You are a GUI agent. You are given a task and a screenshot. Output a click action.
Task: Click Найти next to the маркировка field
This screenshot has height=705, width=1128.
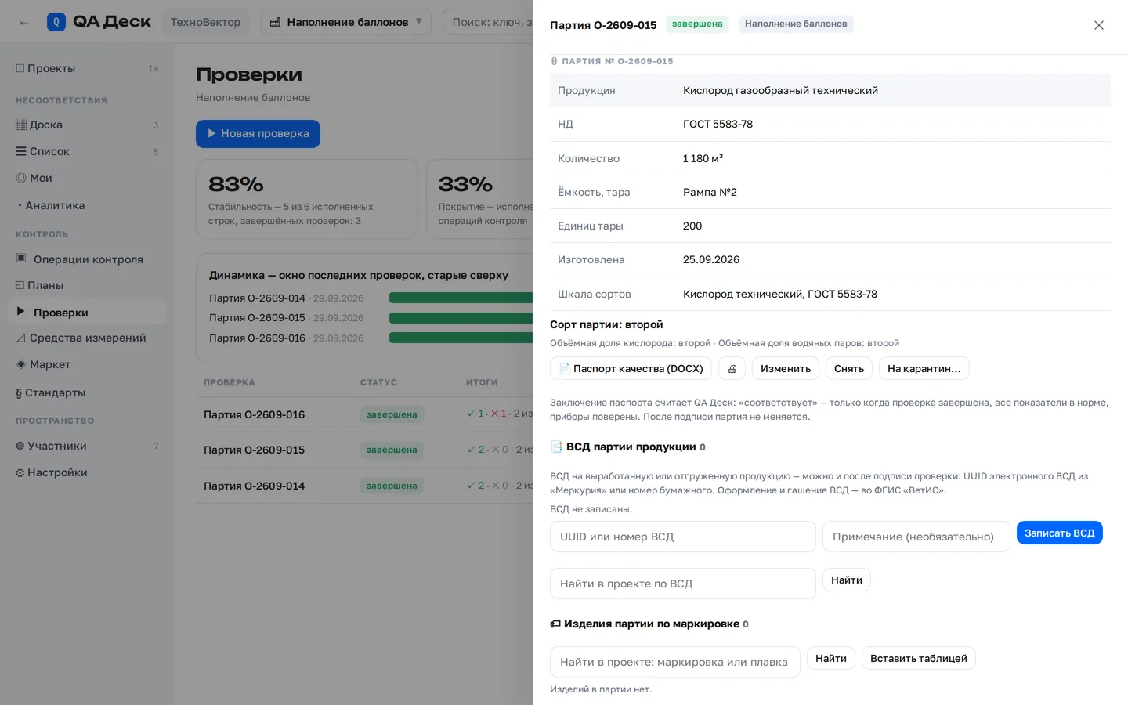[x=831, y=658]
